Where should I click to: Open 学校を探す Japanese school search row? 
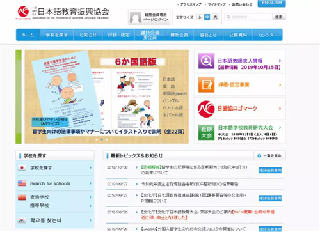pyautogui.click(x=55, y=167)
